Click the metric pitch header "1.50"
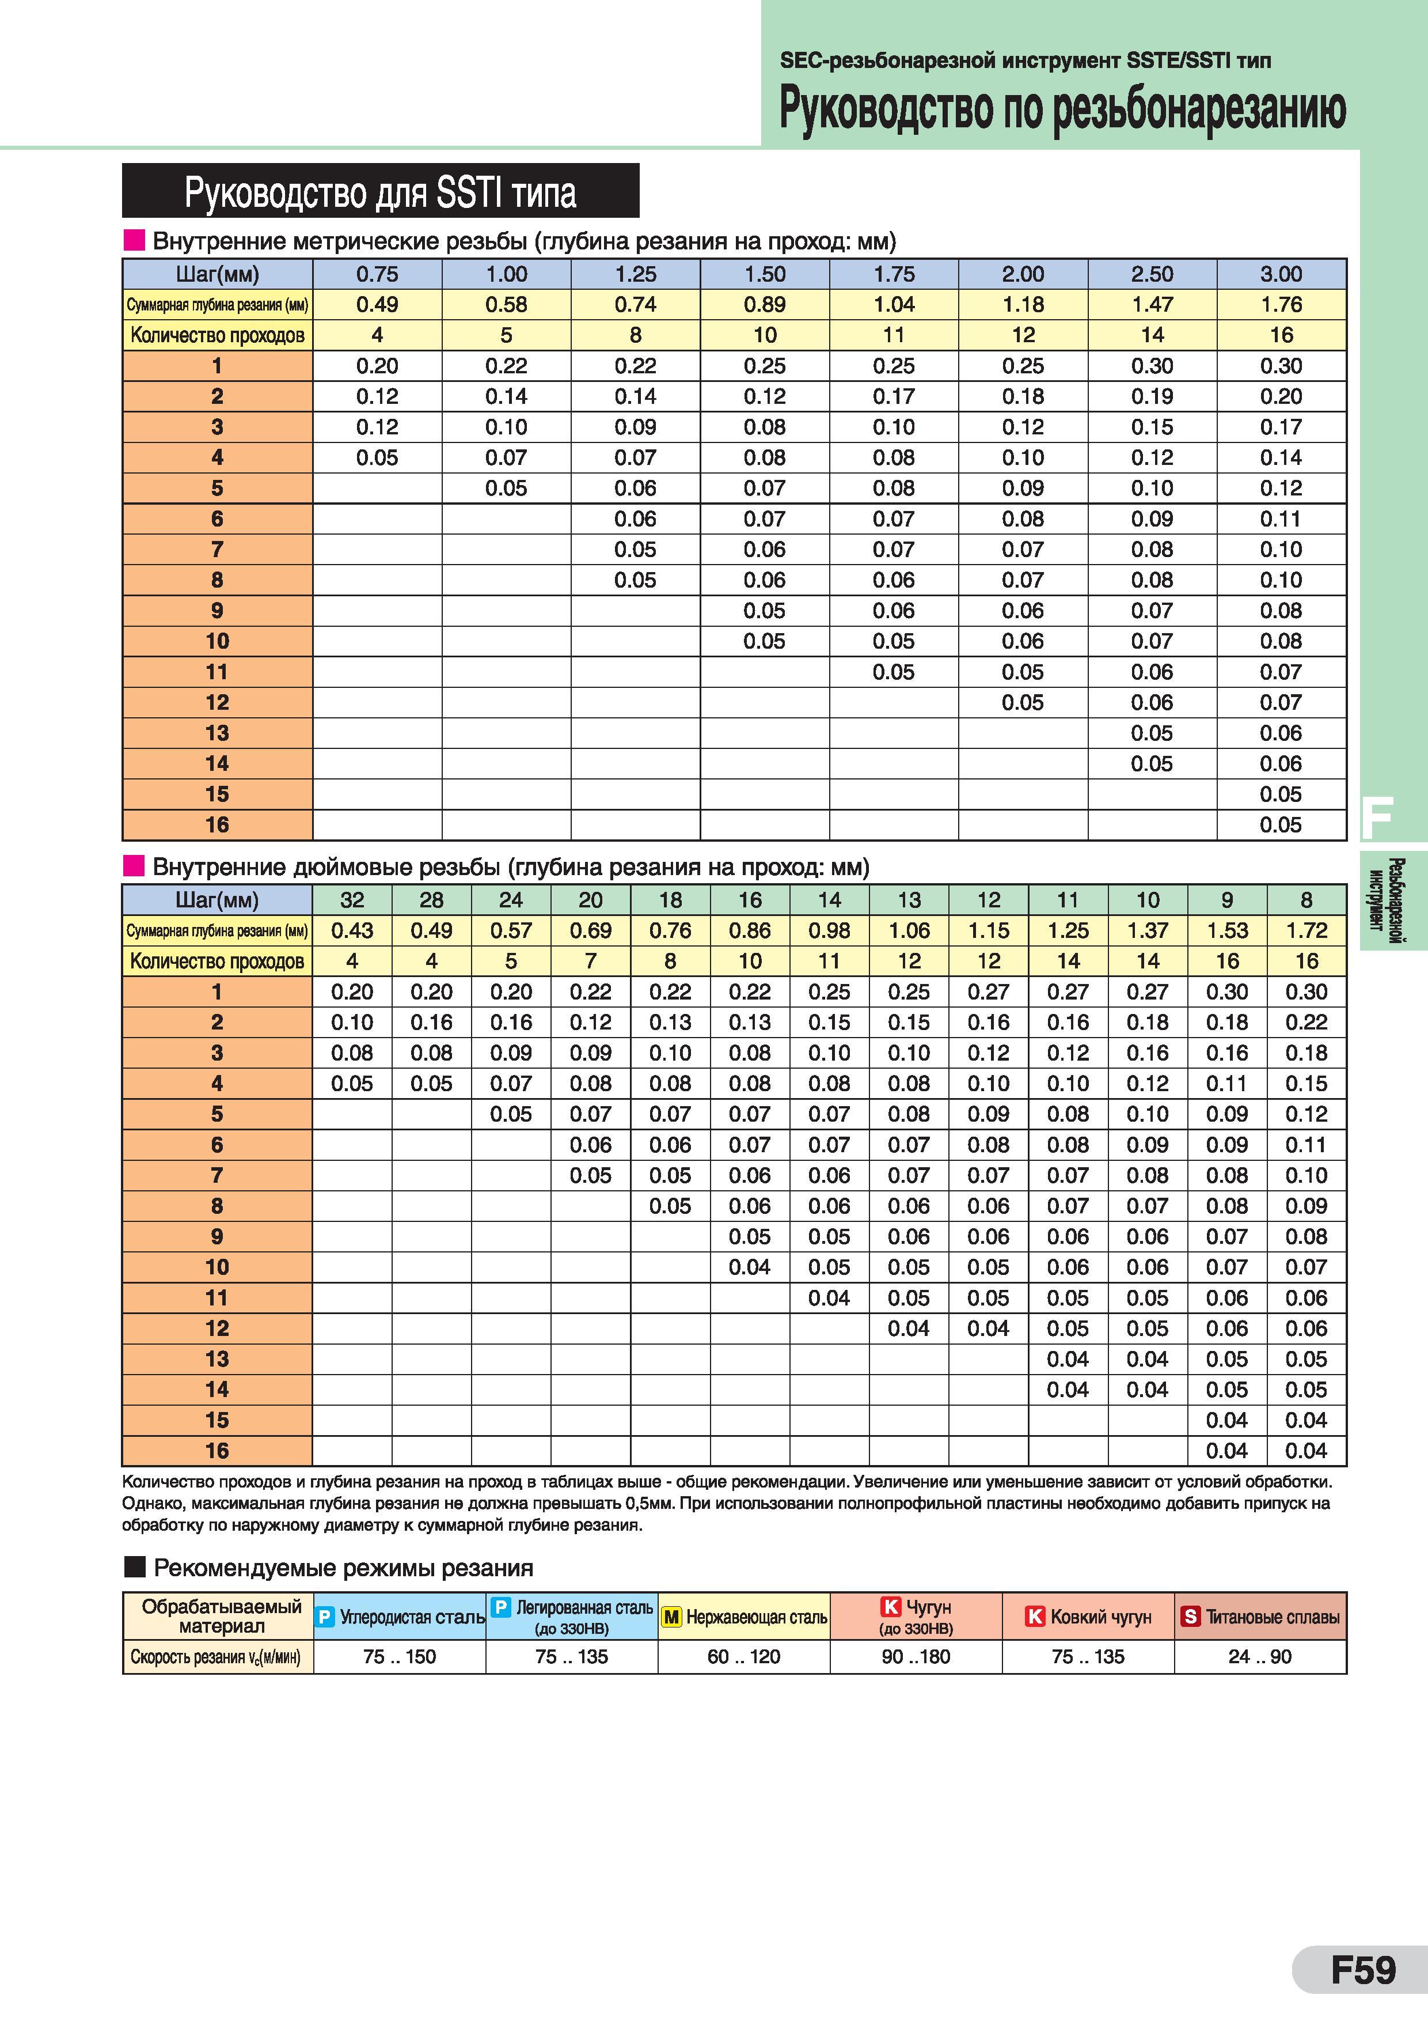 [x=765, y=274]
